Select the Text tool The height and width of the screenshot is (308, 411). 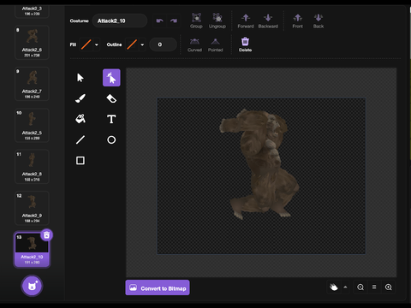tap(111, 119)
